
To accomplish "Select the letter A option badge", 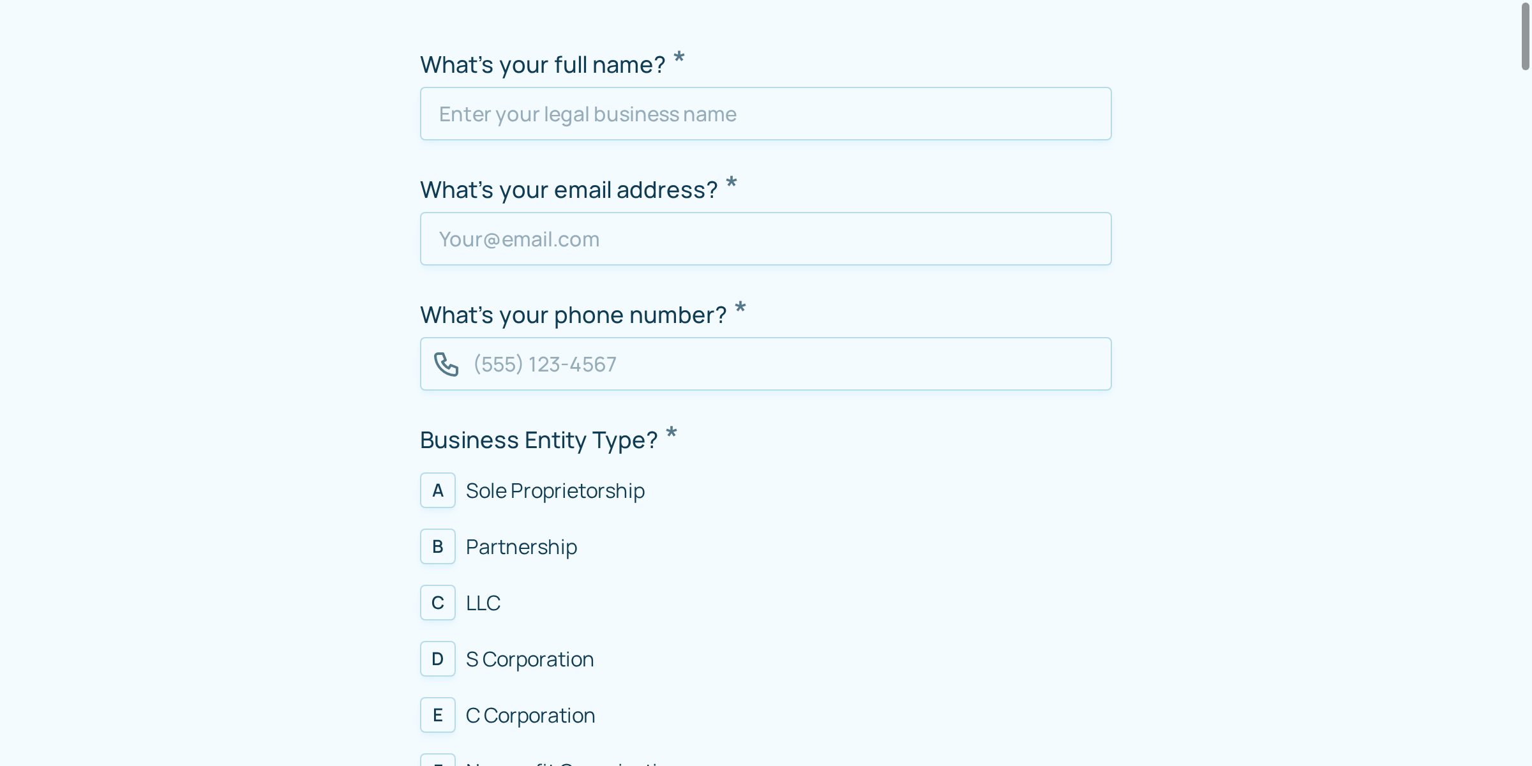I will click(x=438, y=490).
